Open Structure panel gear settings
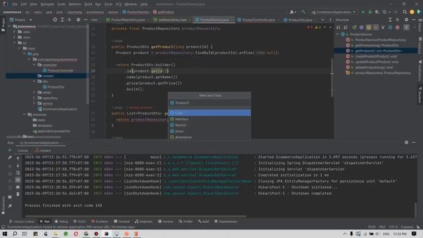423x238 pixels. 406,20
